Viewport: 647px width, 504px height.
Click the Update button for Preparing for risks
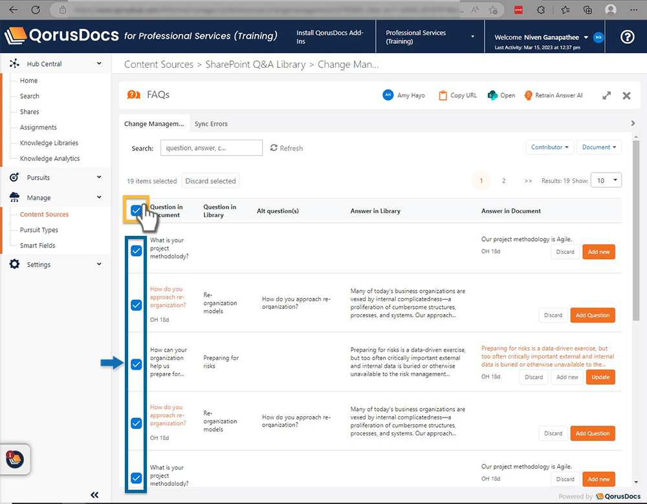click(x=600, y=377)
